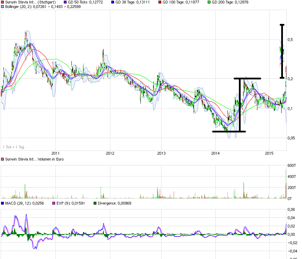Click the 0T volume axis label
Viewport: 302px width, 259px height.
point(290,199)
